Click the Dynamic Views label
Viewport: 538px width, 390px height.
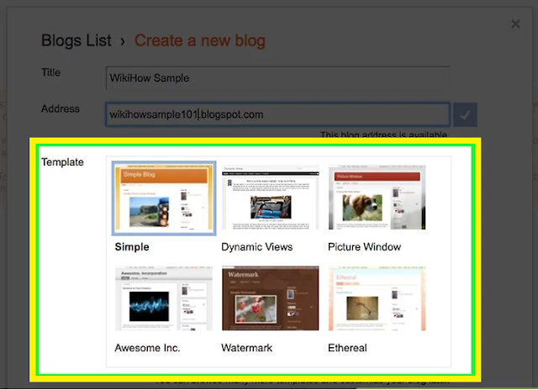click(x=256, y=247)
